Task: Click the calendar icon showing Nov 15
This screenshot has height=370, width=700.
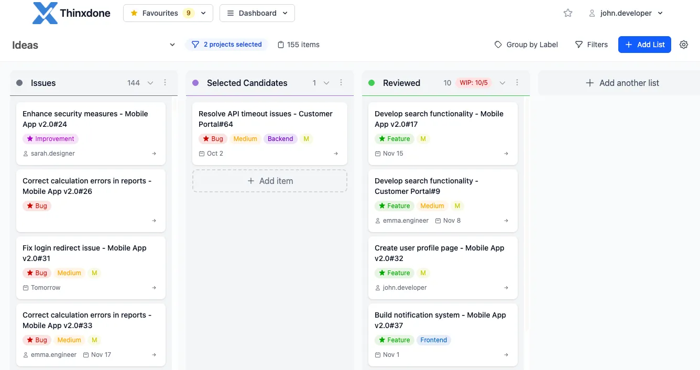Action: pos(377,154)
